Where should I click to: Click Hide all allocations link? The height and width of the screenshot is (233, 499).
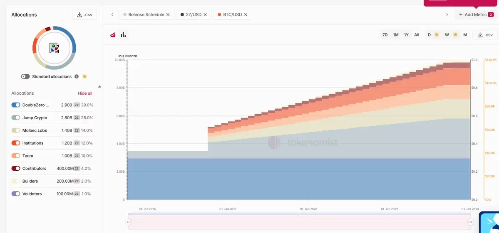click(85, 93)
